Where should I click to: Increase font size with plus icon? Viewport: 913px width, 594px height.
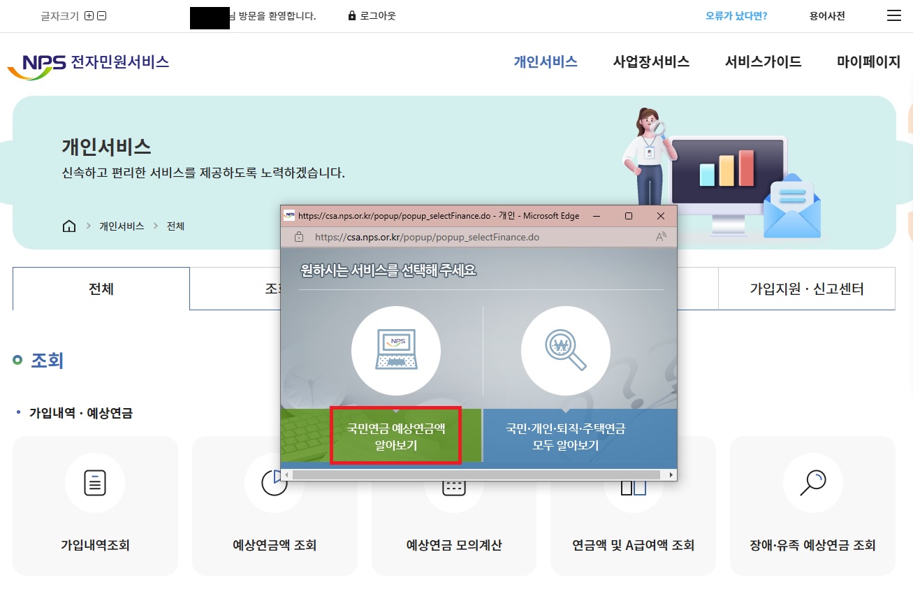(x=89, y=16)
